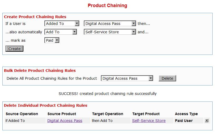Viewport: 216px width, 134px height.
Task: Select the Target Operation column header
Action: pos(107,114)
